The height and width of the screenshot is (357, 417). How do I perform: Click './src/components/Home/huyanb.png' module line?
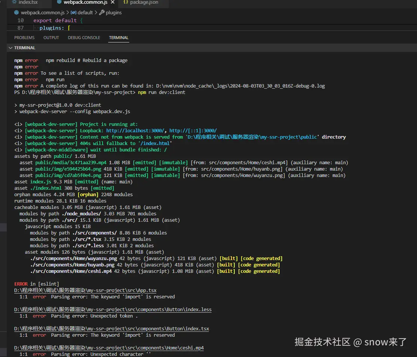72,265
